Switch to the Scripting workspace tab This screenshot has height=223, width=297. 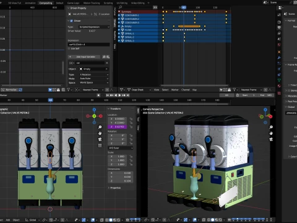click(x=108, y=3)
